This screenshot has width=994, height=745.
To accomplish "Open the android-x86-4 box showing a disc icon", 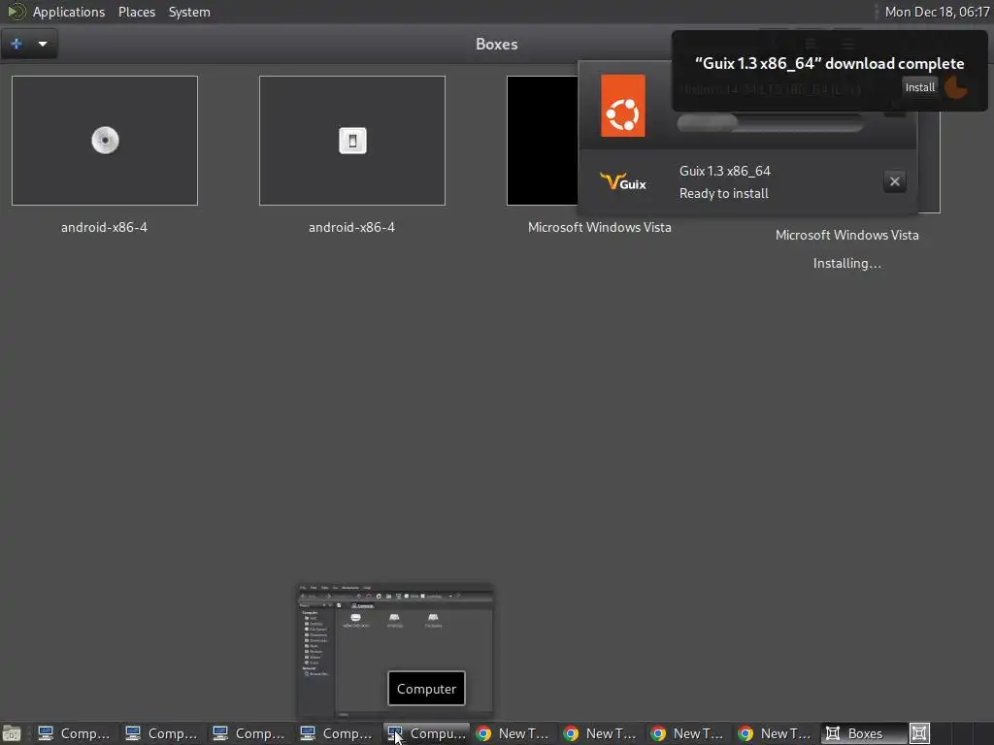I will (105, 141).
